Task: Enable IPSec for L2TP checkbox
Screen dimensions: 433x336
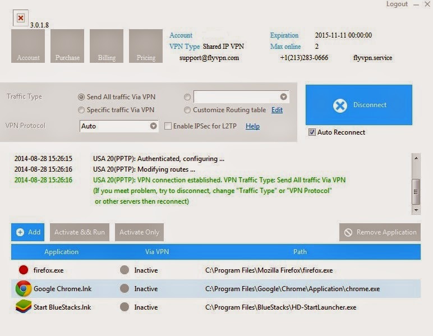Action: point(168,126)
